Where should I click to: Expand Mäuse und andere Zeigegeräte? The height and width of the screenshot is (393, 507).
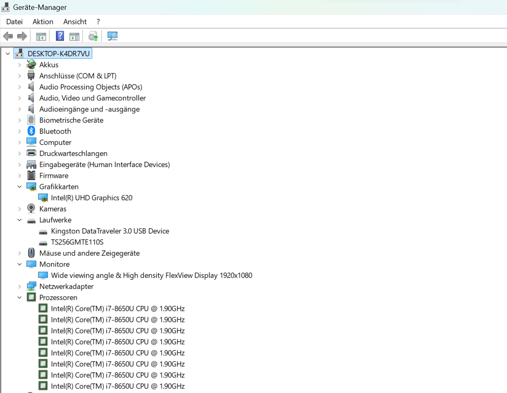[19, 253]
